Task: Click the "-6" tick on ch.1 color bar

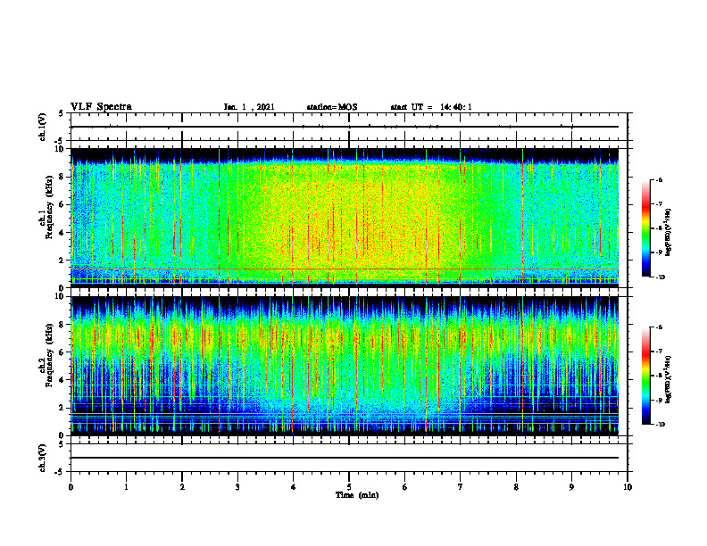Action: pos(659,179)
